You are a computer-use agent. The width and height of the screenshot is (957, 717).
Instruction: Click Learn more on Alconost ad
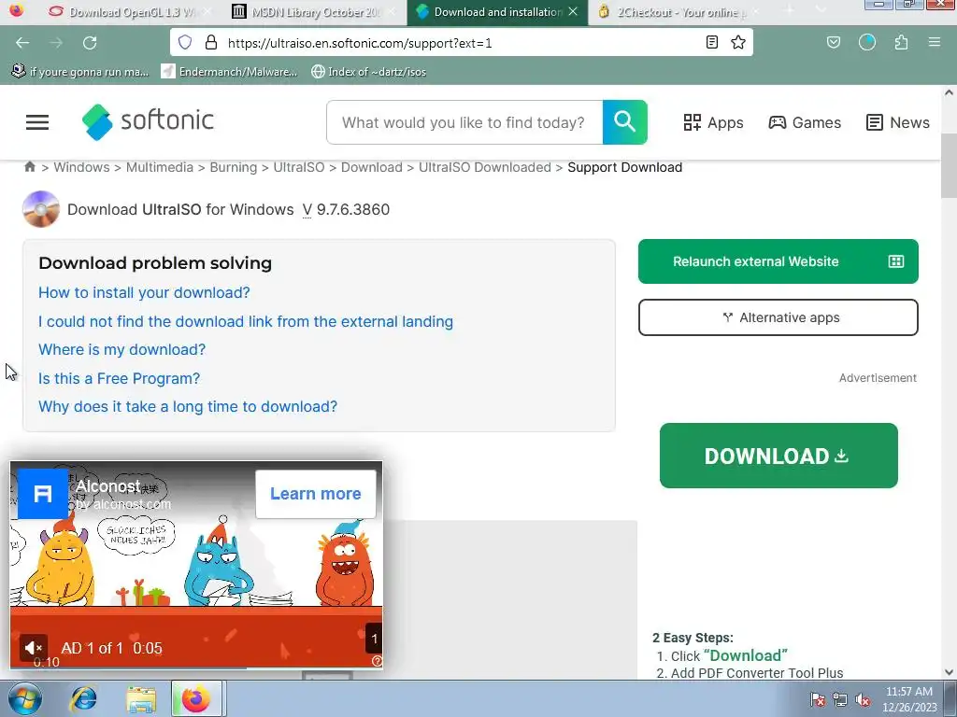point(316,494)
